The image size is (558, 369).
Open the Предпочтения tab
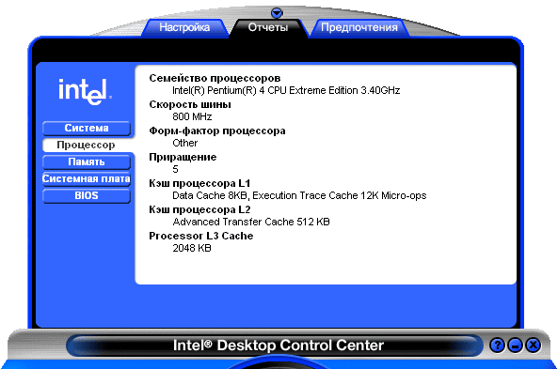pyautogui.click(x=359, y=27)
